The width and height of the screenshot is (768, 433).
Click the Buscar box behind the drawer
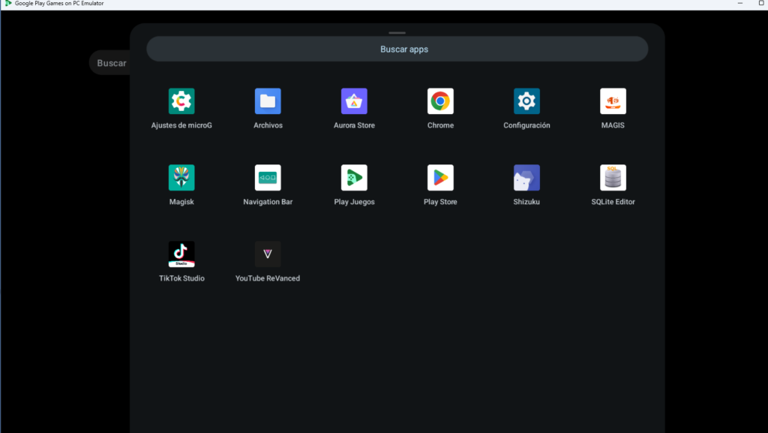pyautogui.click(x=110, y=63)
